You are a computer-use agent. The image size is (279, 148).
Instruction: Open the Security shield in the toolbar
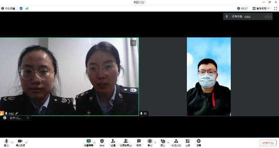[102, 143]
